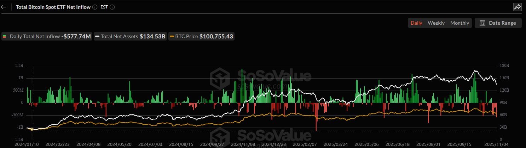This screenshot has width=526, height=148.
Task: Click the 60B right axis label
Action: 503,115
